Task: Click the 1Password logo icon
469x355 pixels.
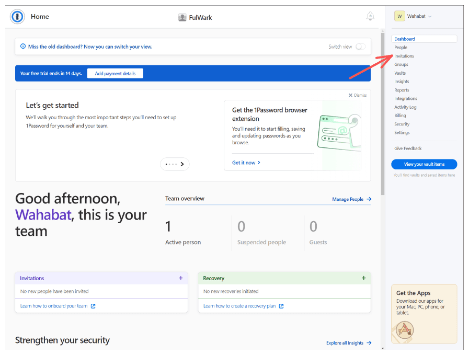Action: (x=17, y=17)
